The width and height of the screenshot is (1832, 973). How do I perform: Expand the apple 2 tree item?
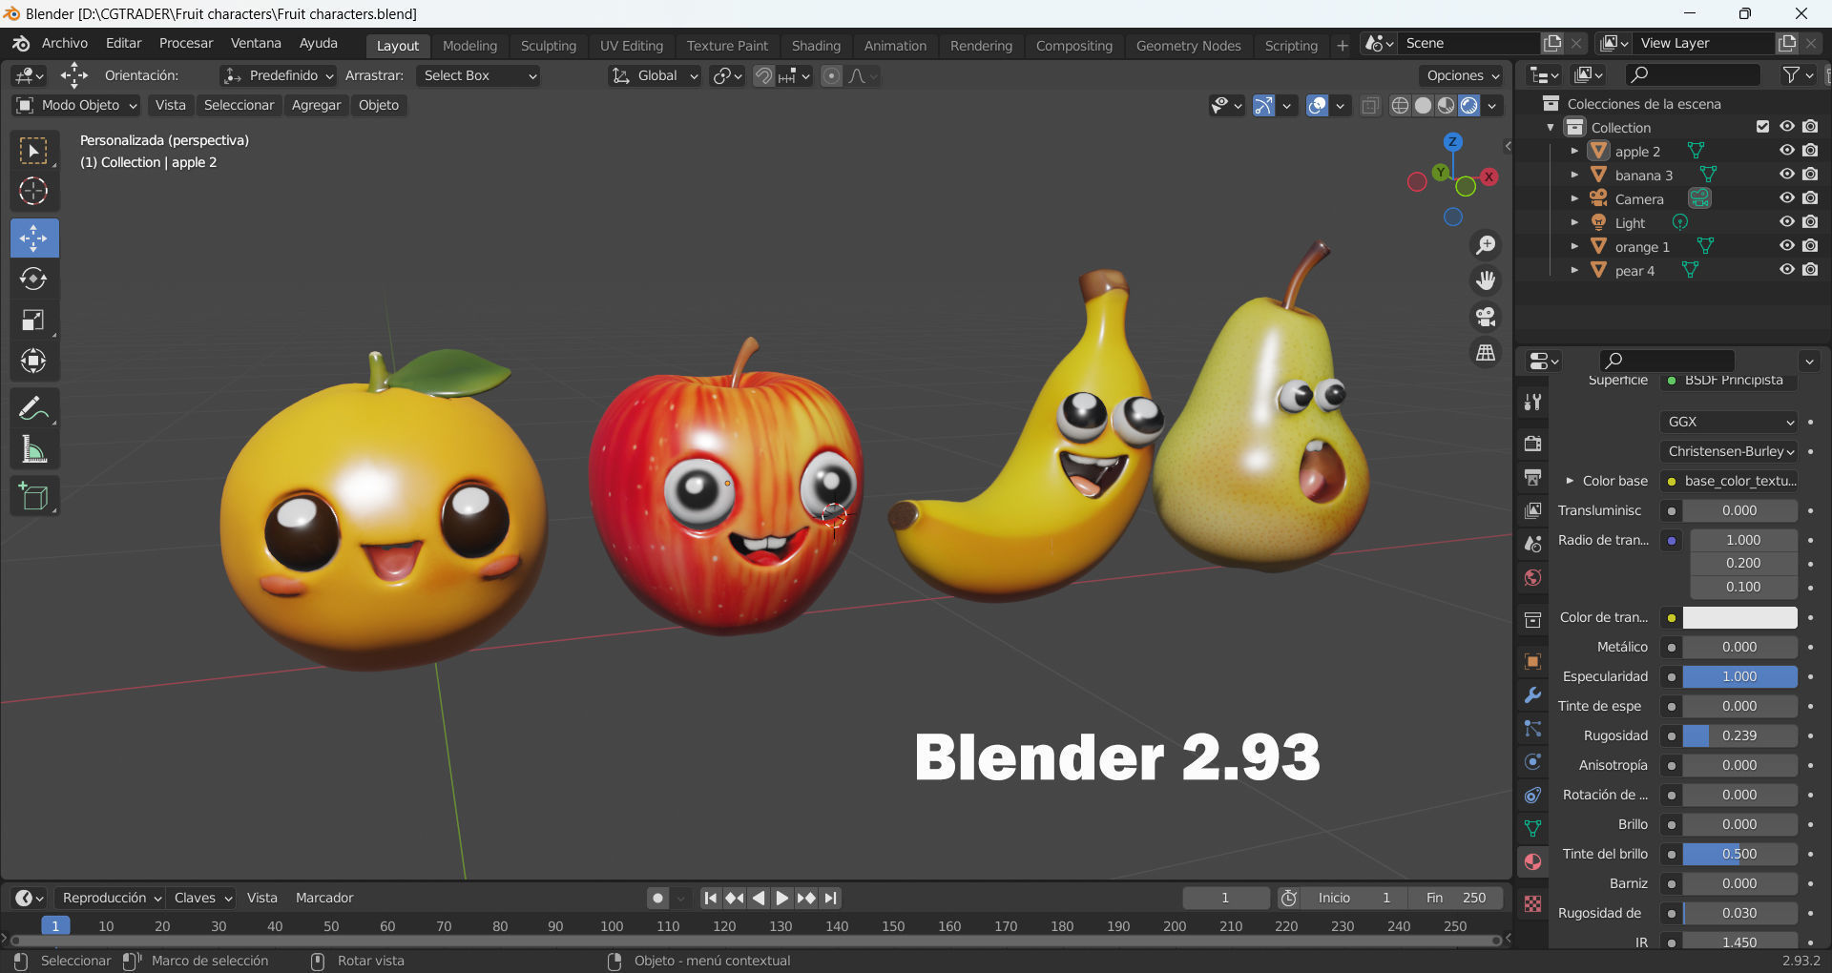[x=1574, y=151]
